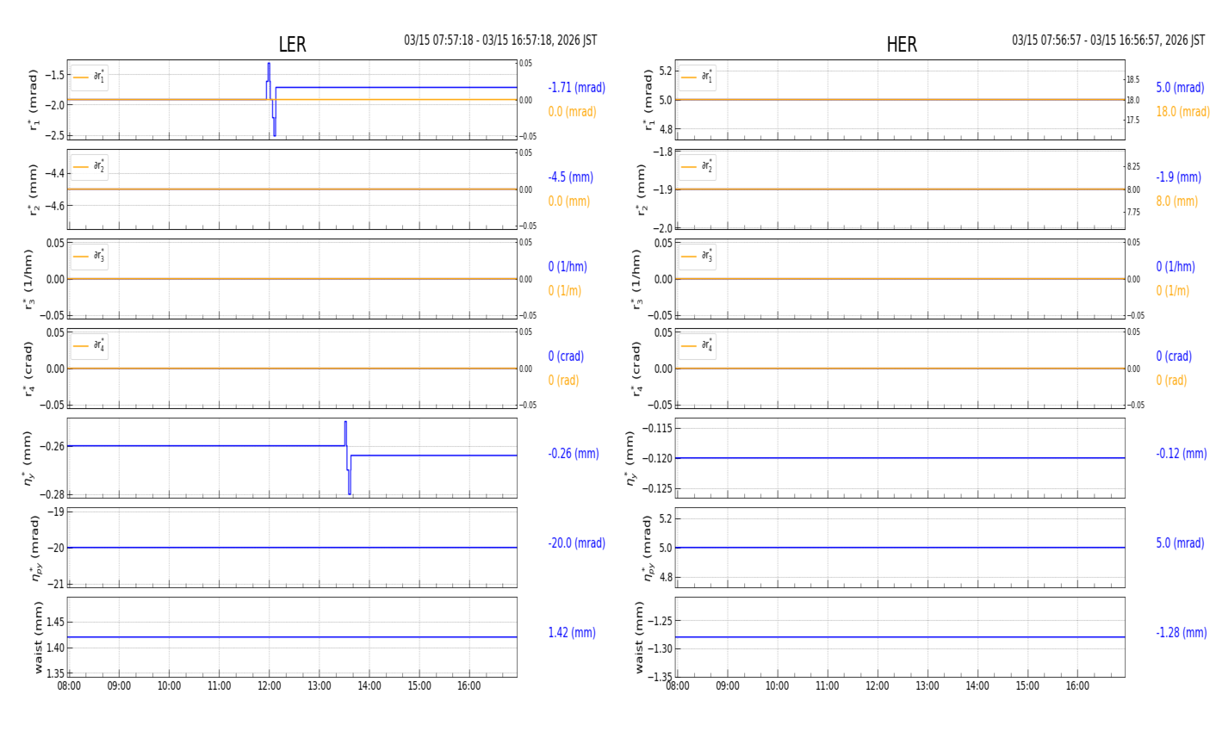The height and width of the screenshot is (744, 1216).
Task: Click the HER orange value 0 (1/m)
Action: pyautogui.click(x=1172, y=291)
